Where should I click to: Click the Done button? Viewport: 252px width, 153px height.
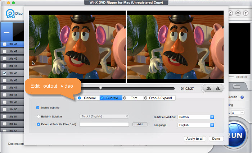click(x=216, y=139)
